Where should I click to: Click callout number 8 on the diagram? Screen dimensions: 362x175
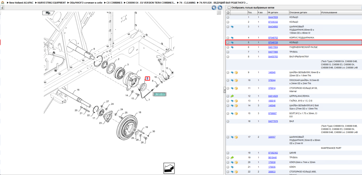(94, 49)
